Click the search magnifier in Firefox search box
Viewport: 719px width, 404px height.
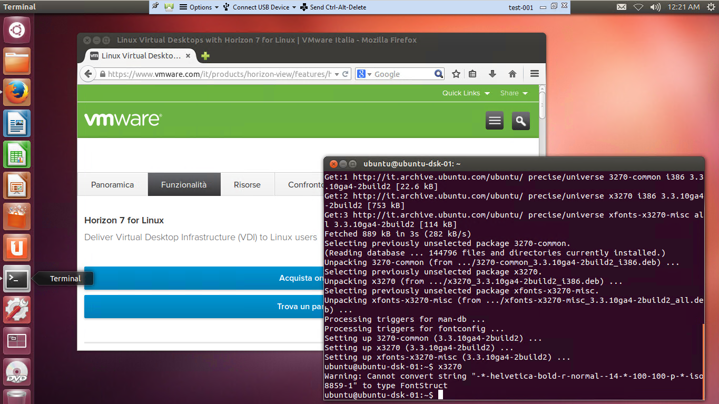point(438,74)
